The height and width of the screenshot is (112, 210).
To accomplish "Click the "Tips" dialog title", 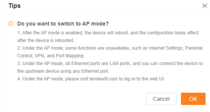I will point(14,6).
